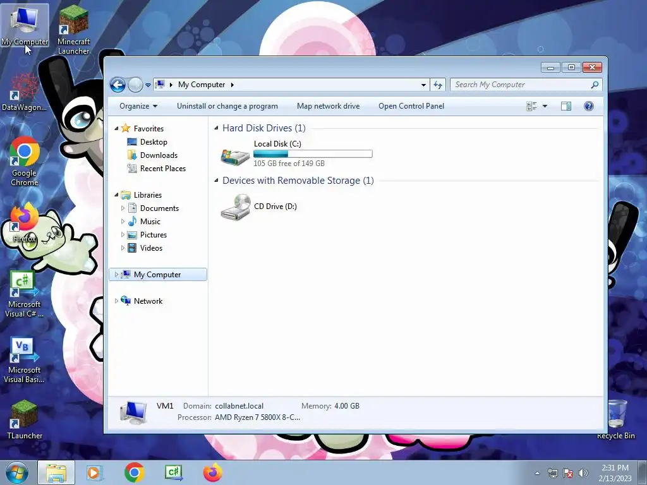647x485 pixels.
Task: Click the Documents library icon
Action: [x=133, y=208]
